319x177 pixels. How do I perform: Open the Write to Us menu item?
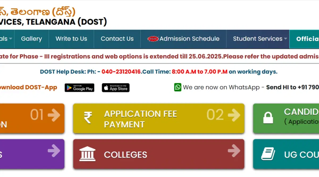(71, 39)
